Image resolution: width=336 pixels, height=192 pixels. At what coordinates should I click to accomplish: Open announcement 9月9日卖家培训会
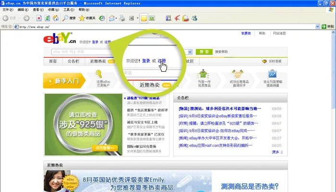click(218, 116)
